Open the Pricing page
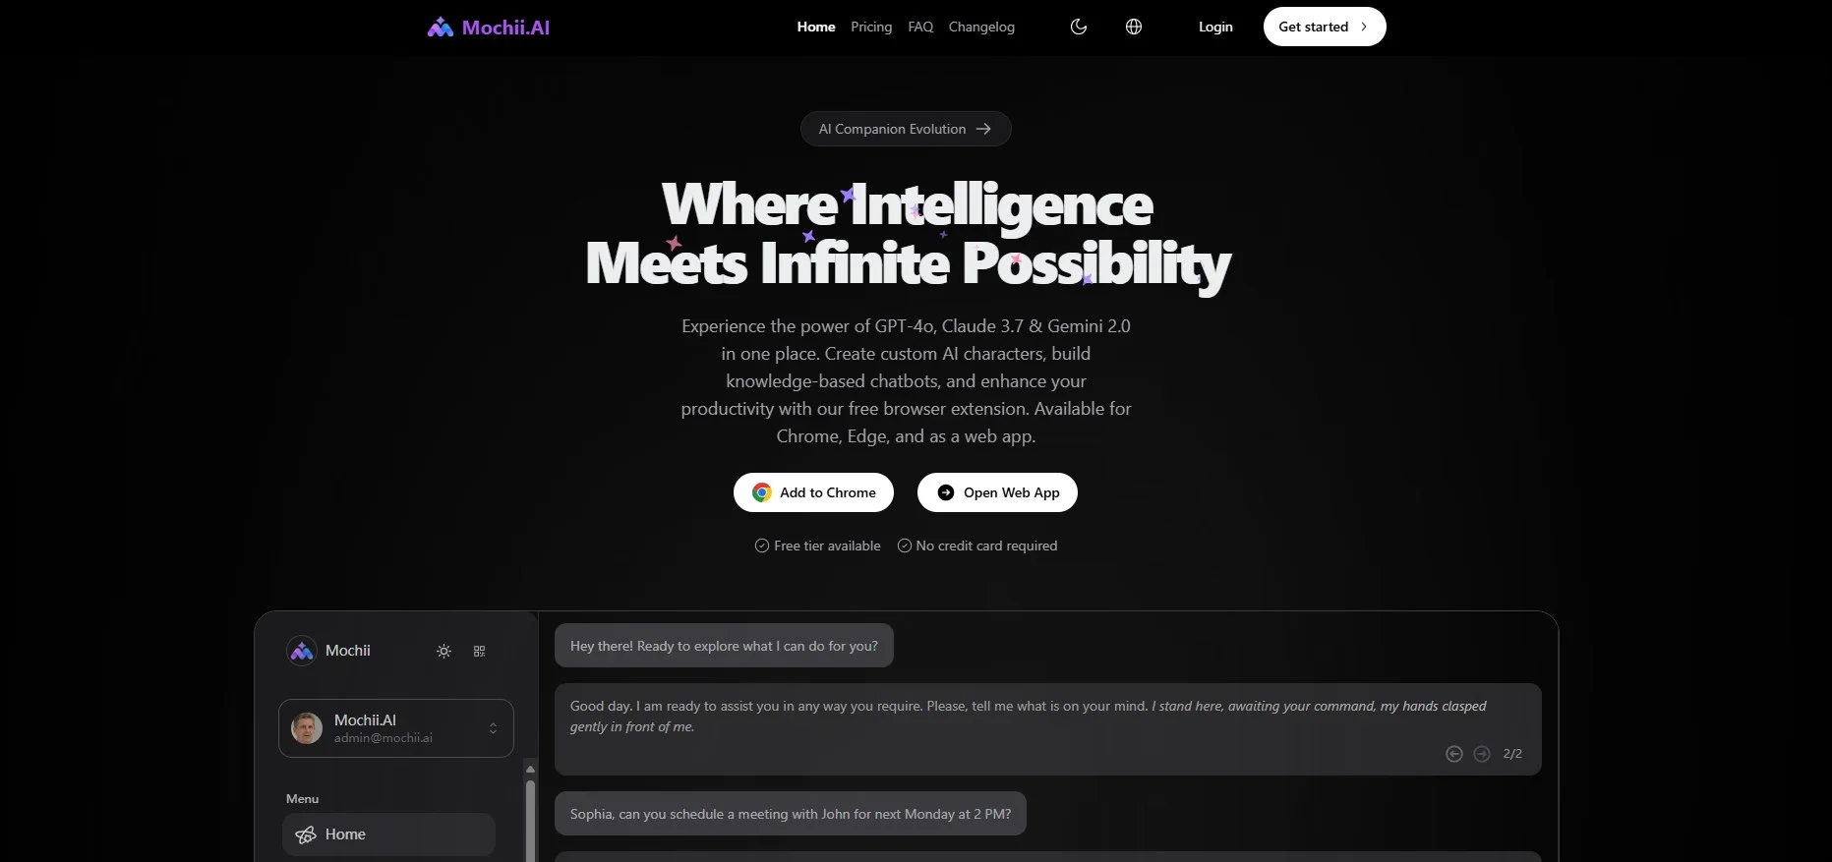Viewport: 1832px width, 862px height. pos(871,27)
